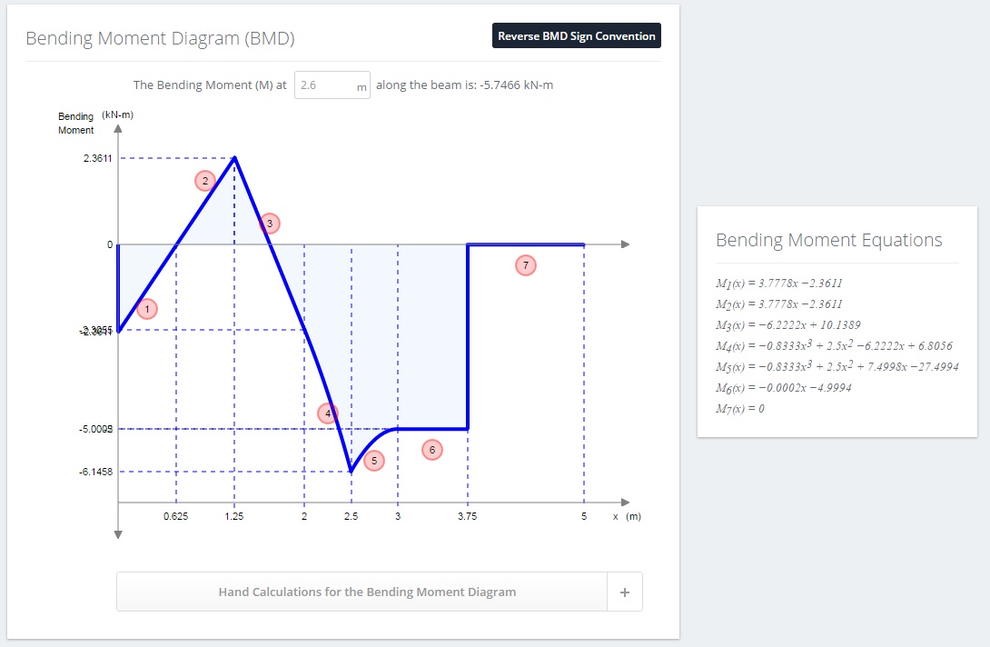Screen dimensions: 990x647
Task: Select segment marker 4 on the descending curve
Action: tap(328, 413)
